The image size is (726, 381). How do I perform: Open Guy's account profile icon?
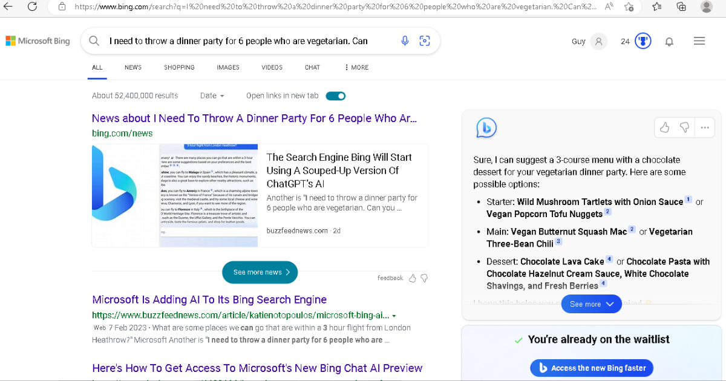(598, 41)
